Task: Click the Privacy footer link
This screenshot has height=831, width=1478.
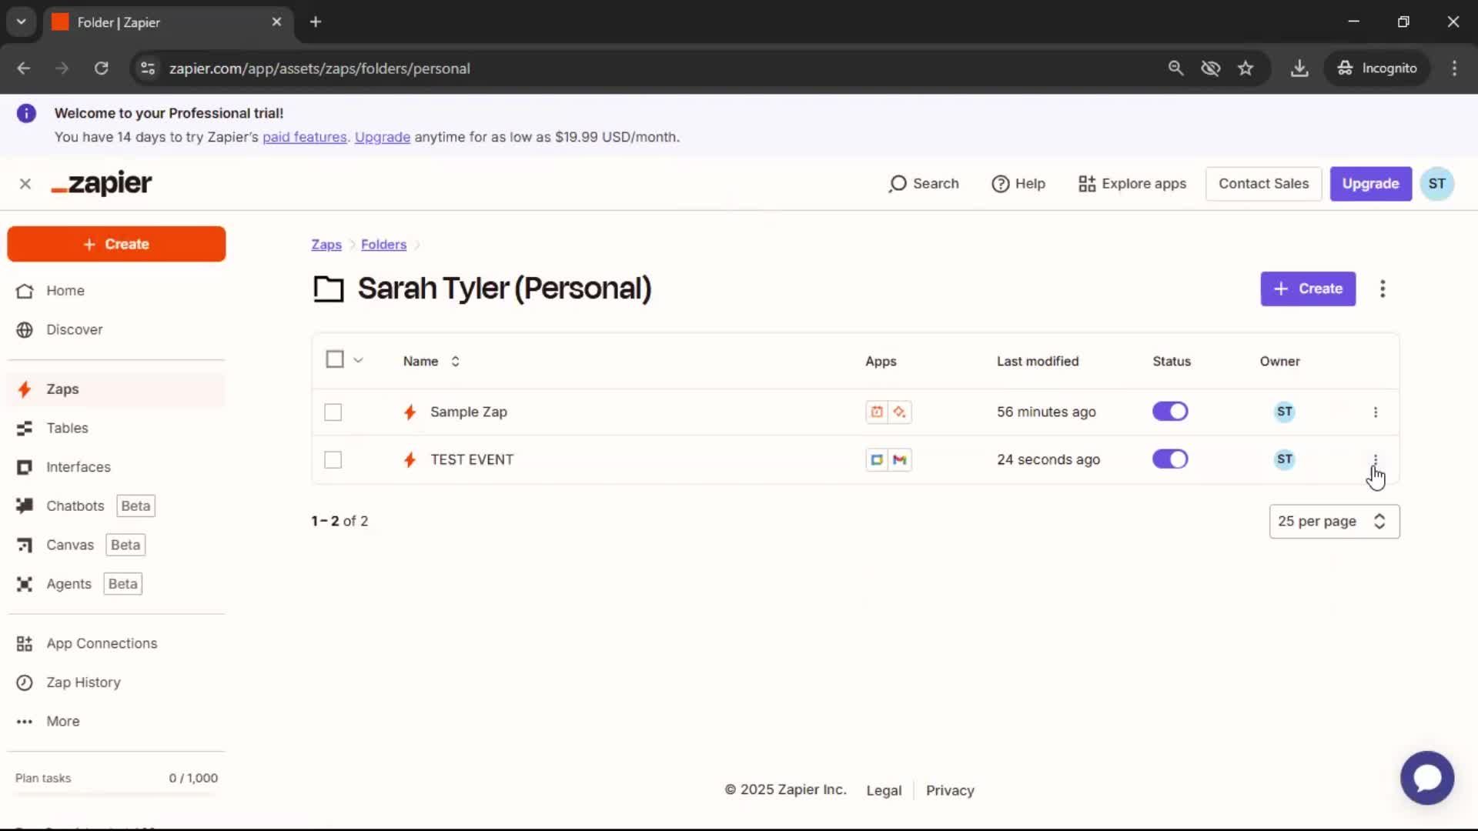Action: pos(950,790)
